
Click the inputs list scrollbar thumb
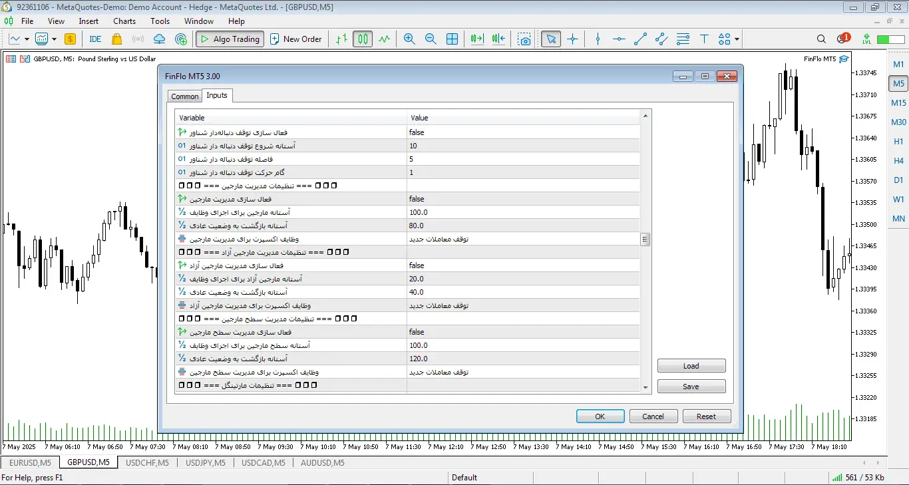pos(645,240)
